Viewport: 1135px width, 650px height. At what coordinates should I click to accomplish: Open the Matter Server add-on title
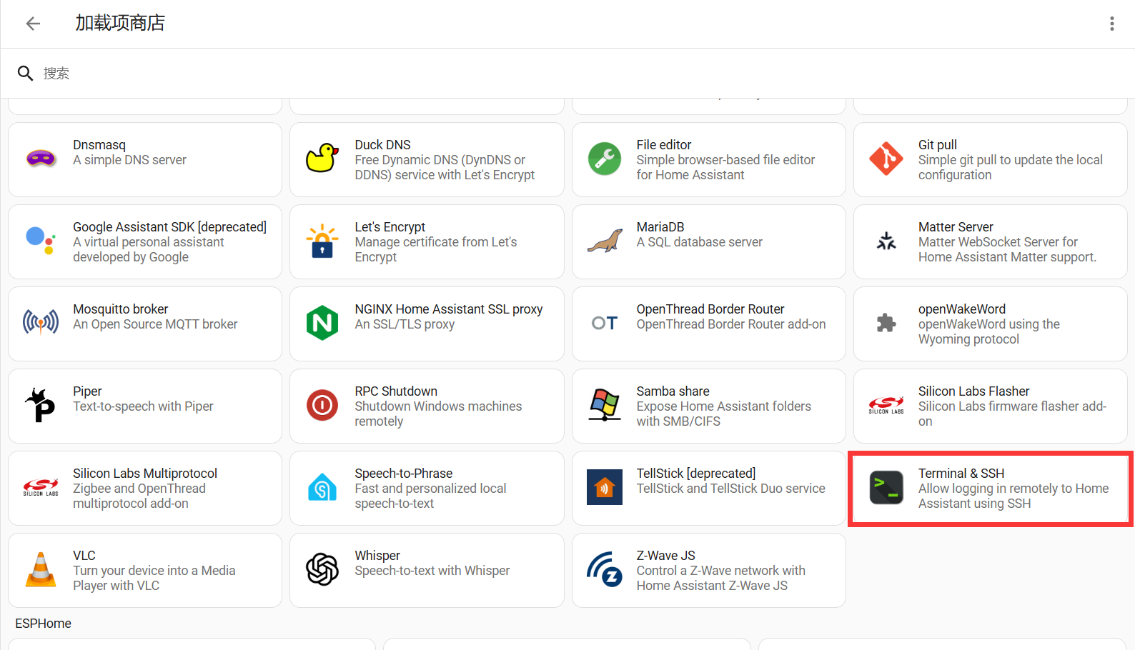tap(956, 227)
